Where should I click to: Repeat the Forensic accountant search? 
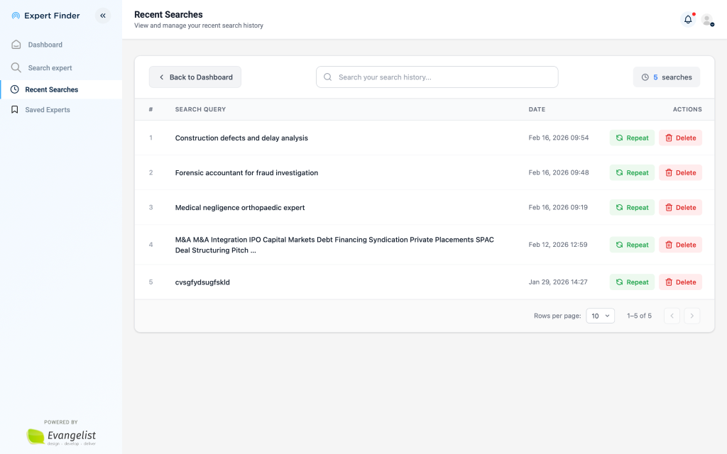pyautogui.click(x=632, y=172)
